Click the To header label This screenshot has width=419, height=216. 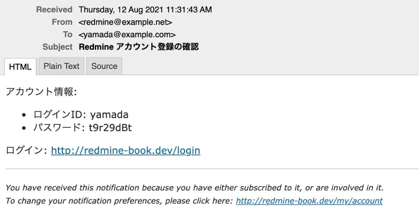(x=68, y=35)
